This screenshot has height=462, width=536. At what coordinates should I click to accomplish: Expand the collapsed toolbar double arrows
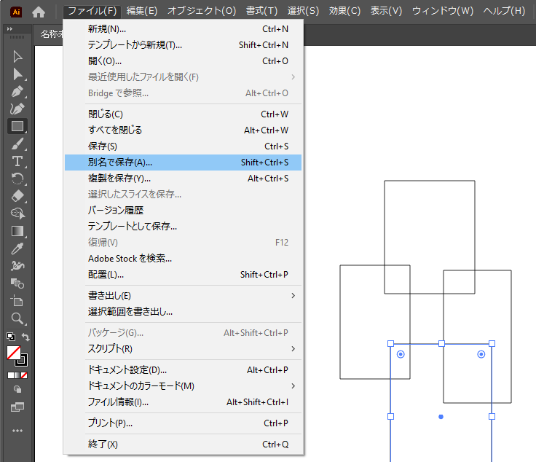9,29
